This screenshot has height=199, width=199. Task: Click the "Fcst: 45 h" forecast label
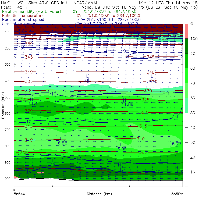(x=14, y=7)
